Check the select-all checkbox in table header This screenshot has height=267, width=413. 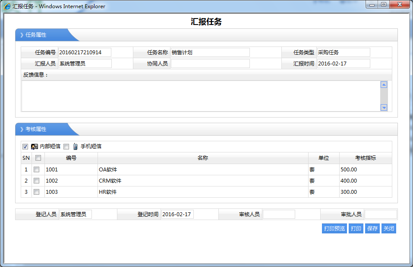click(38, 158)
